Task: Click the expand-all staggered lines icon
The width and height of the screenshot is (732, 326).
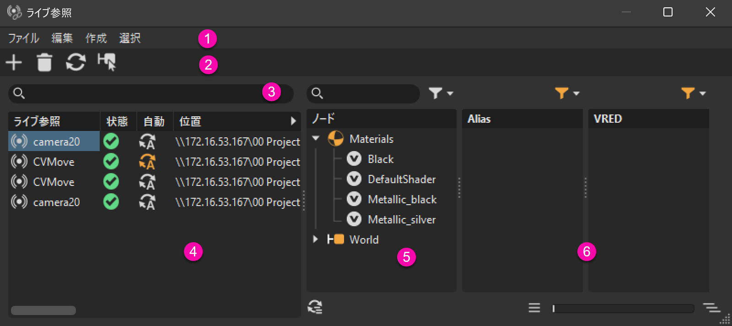Action: (711, 308)
